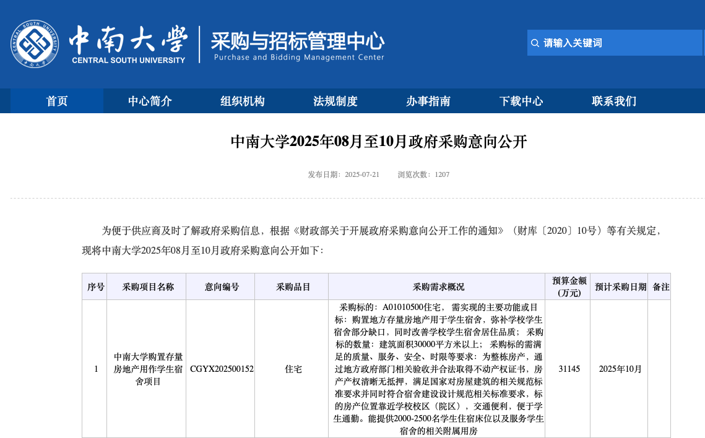Screen dimensions: 705x438
Task: Click the Purchase and Bidding Management Center subtitle
Action: pos(299,58)
